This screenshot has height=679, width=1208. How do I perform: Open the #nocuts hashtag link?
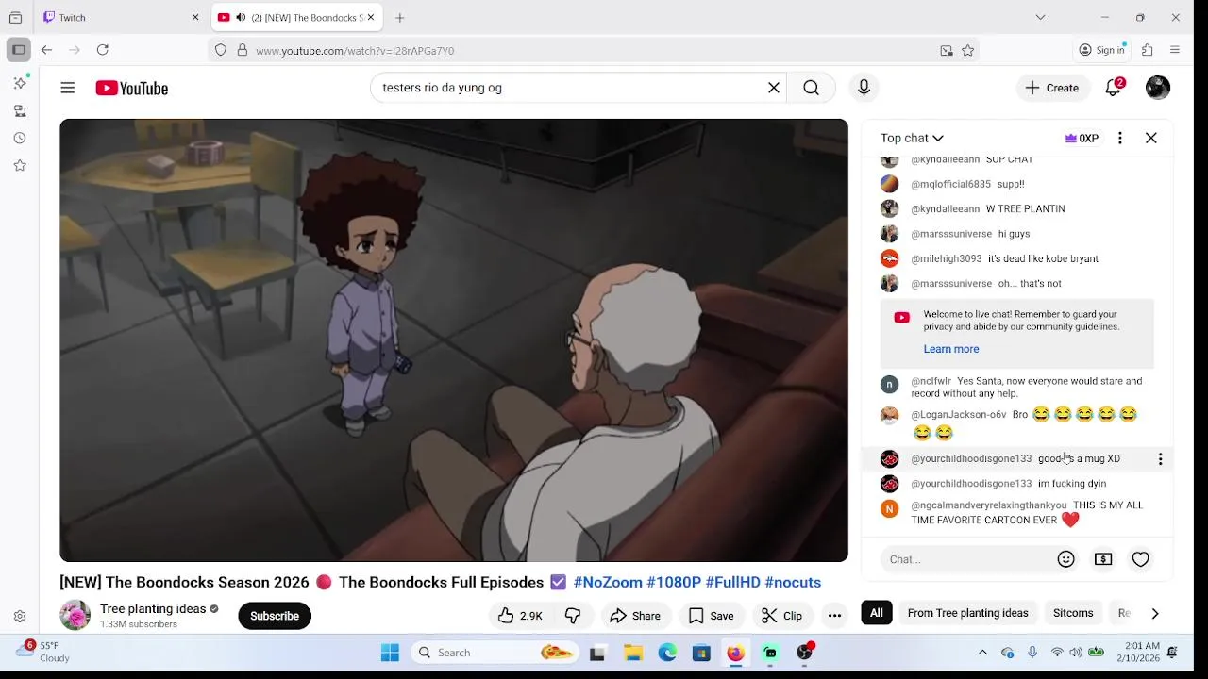click(793, 583)
